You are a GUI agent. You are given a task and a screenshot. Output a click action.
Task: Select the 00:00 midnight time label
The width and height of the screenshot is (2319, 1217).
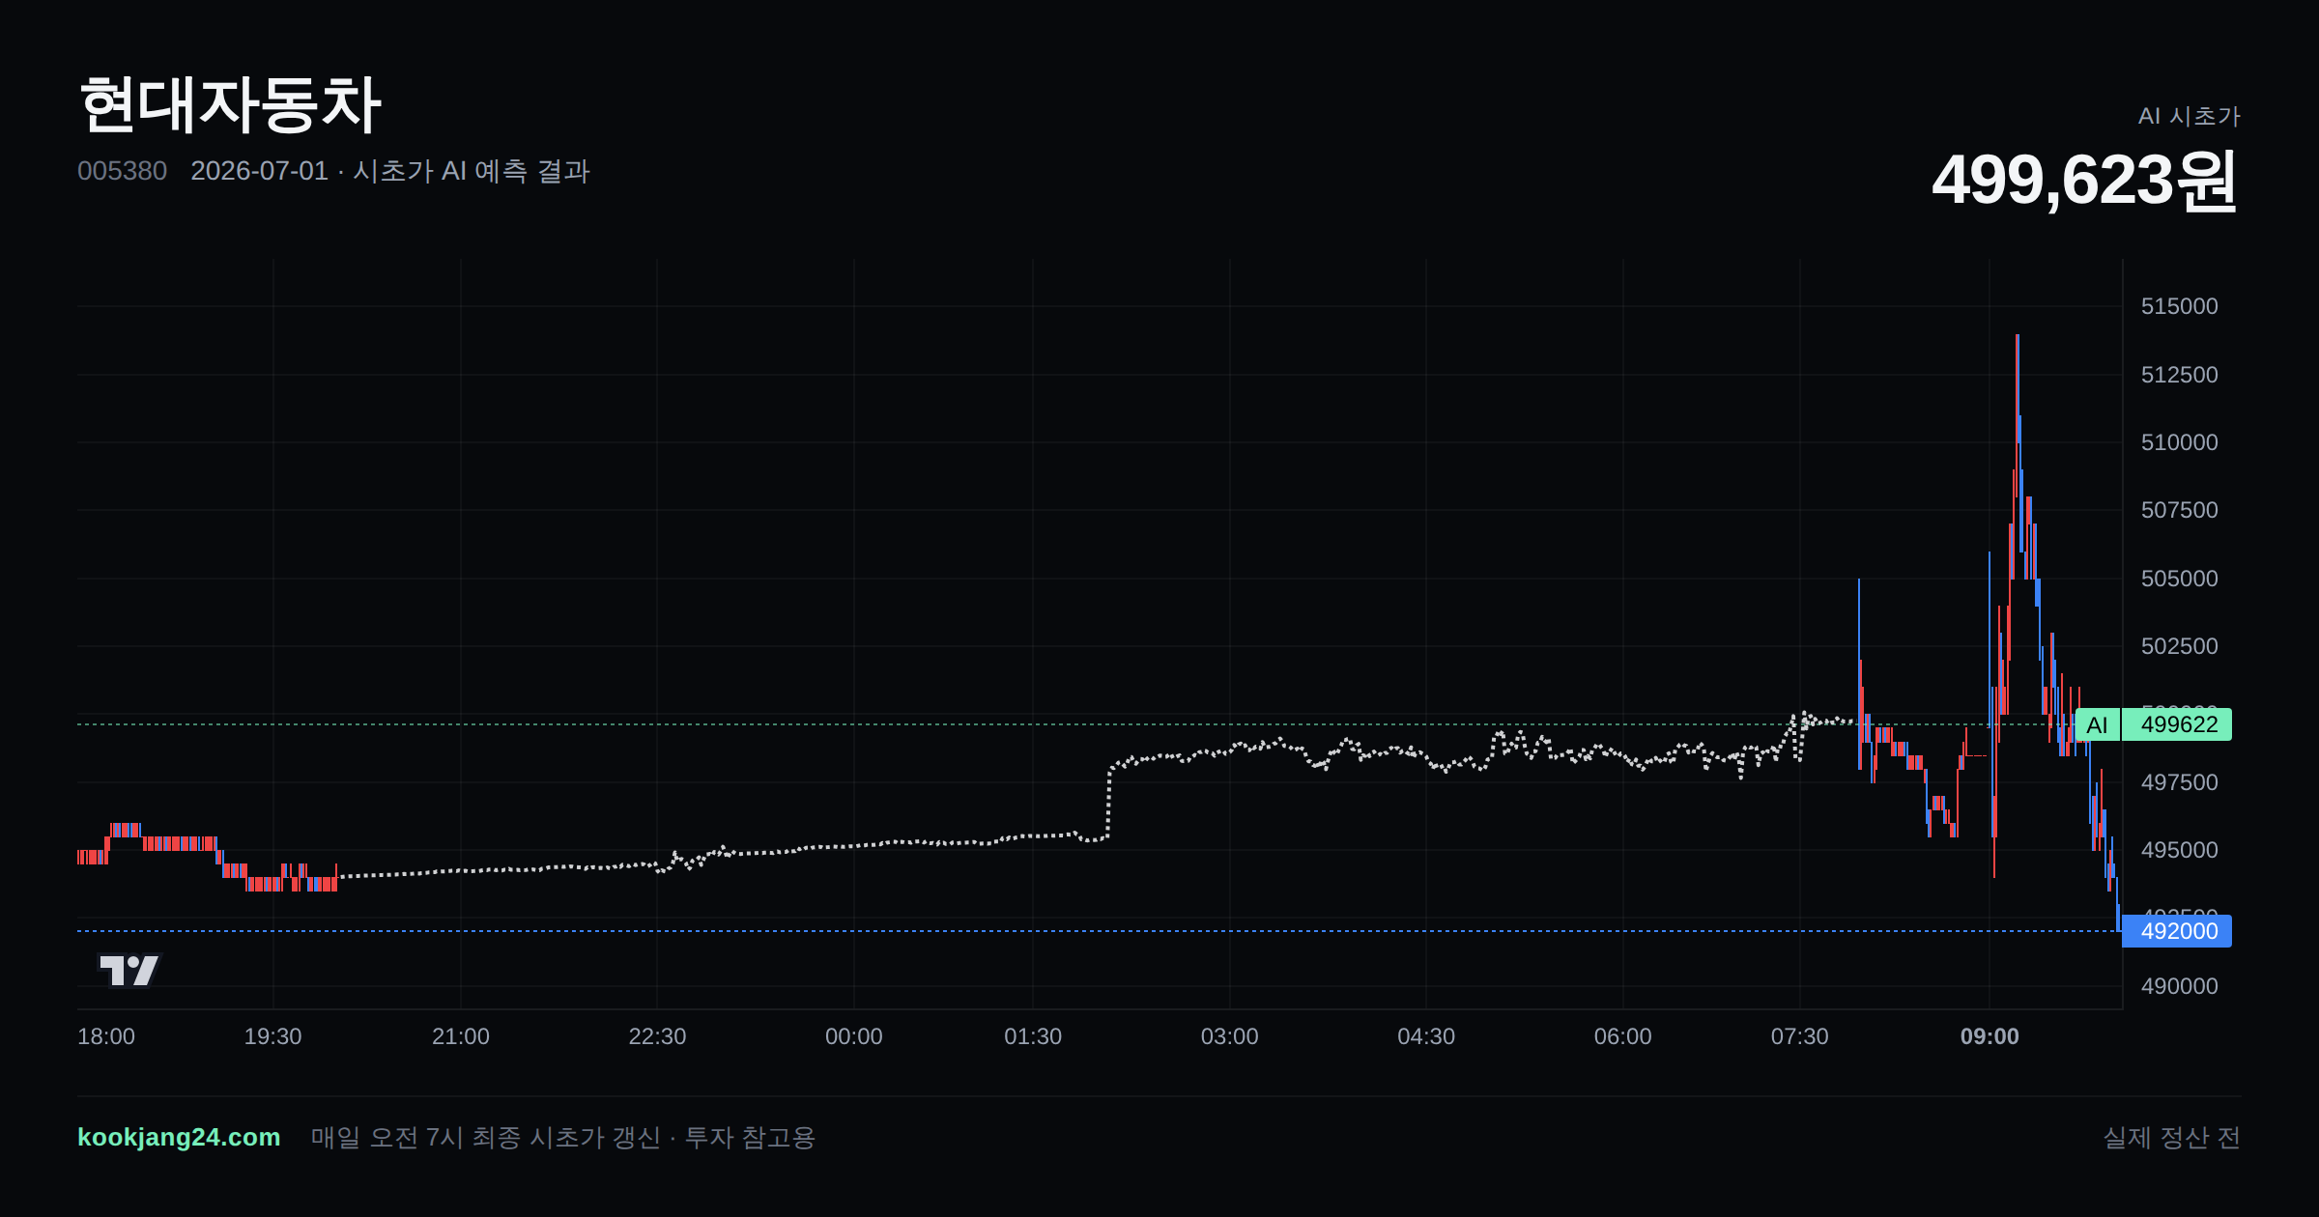pyautogui.click(x=854, y=1036)
